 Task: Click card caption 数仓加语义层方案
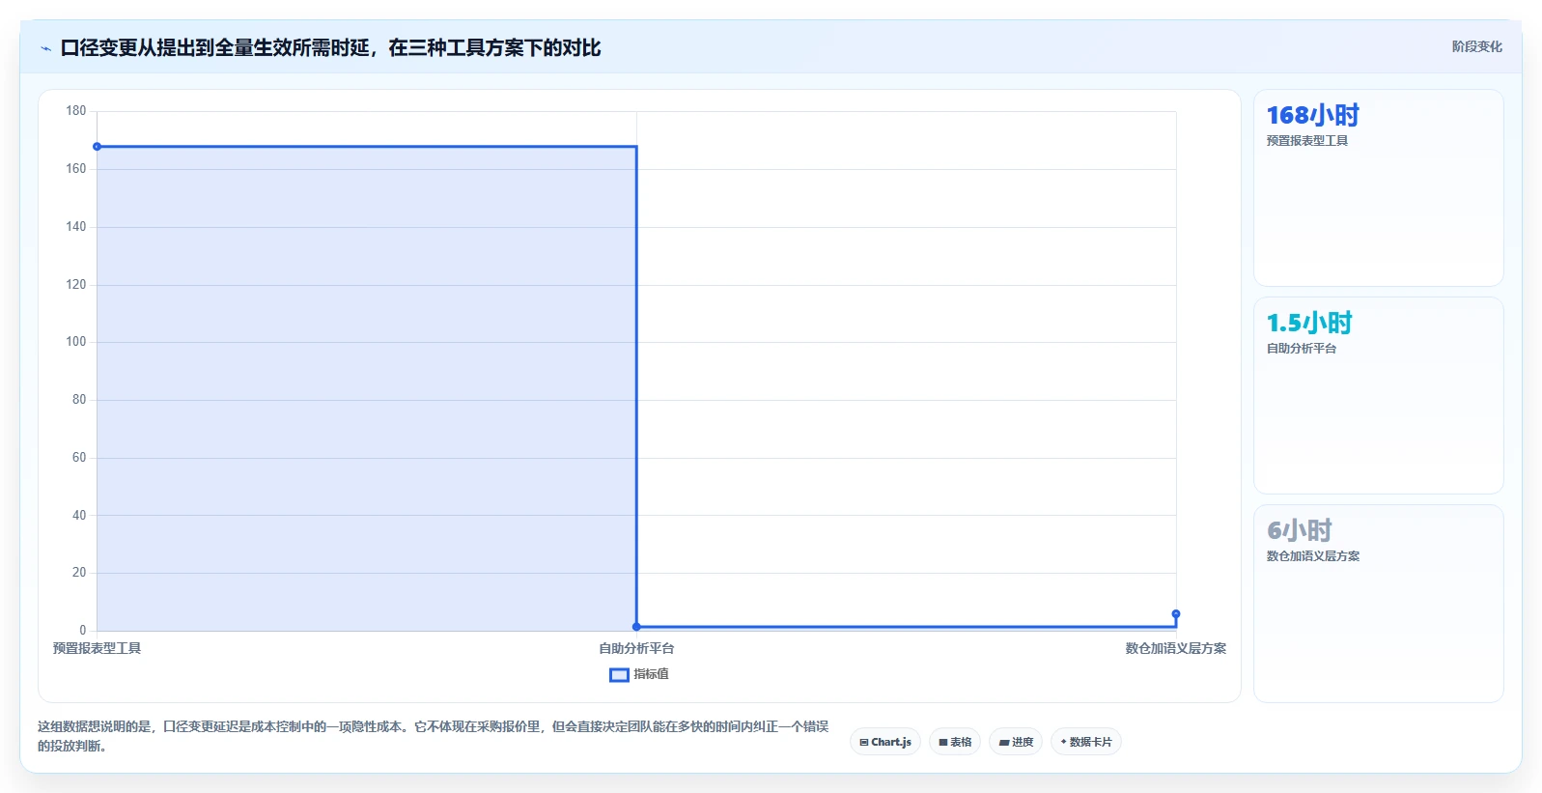pyautogui.click(x=1313, y=556)
